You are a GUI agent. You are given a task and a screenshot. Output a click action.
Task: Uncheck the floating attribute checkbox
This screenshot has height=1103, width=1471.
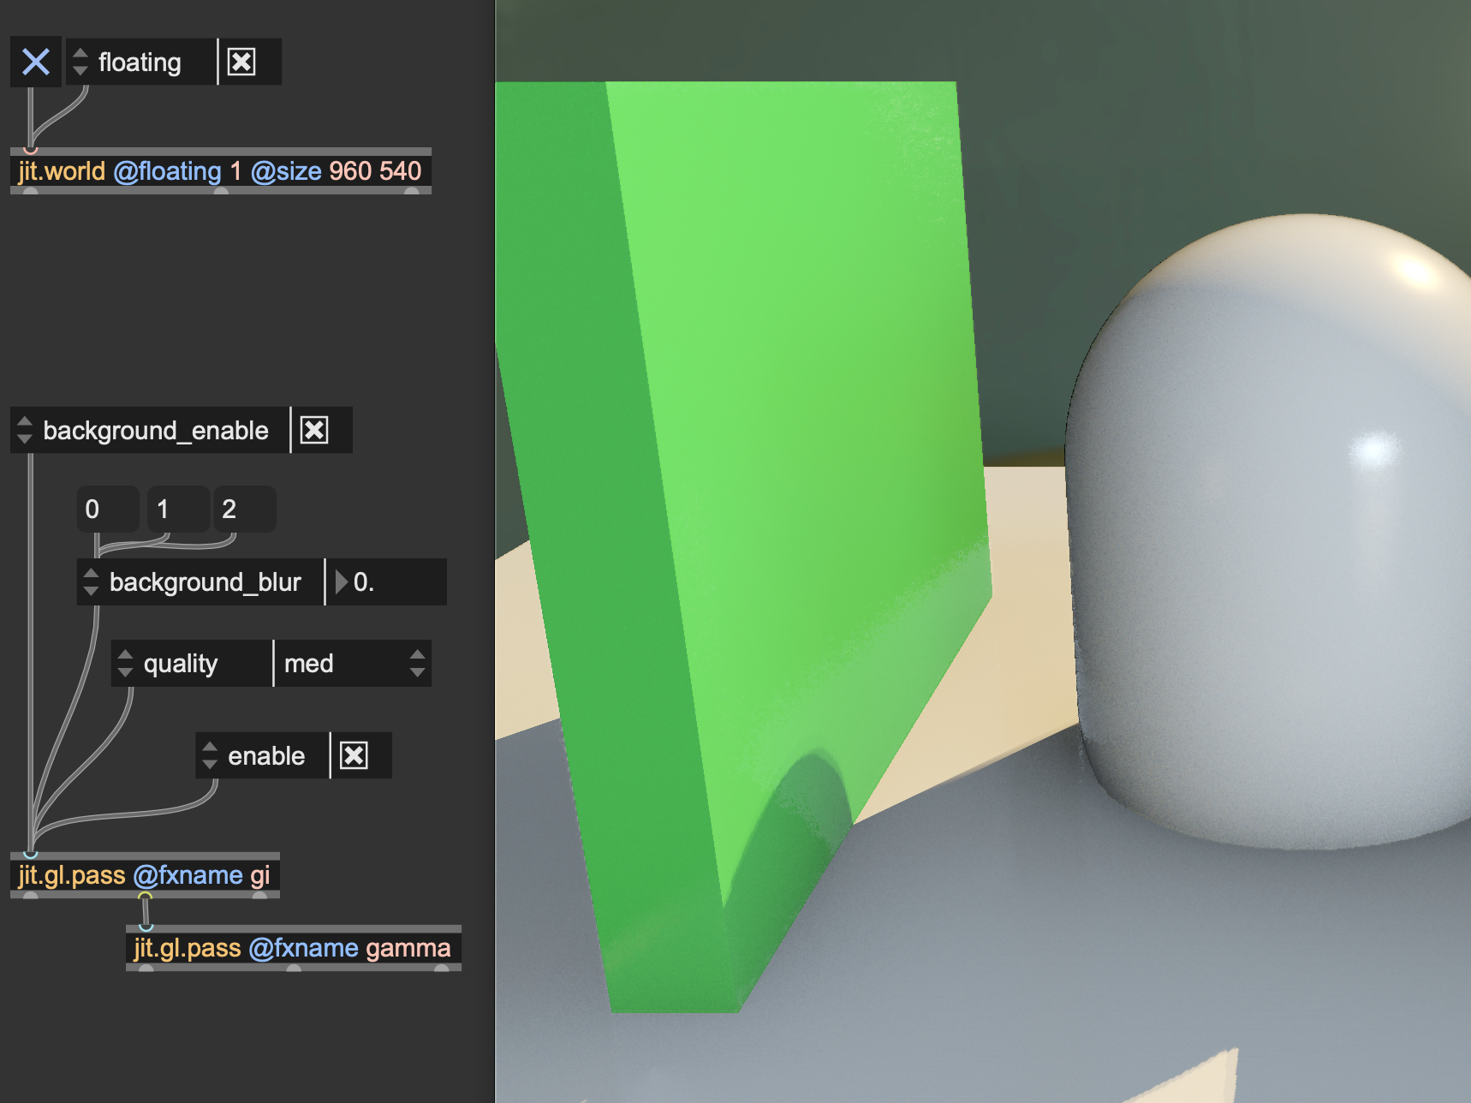tap(241, 62)
